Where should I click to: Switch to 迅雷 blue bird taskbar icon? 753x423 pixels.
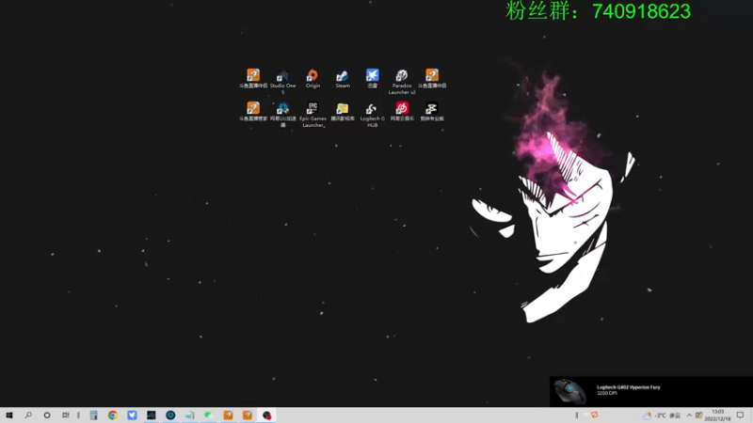tap(132, 415)
